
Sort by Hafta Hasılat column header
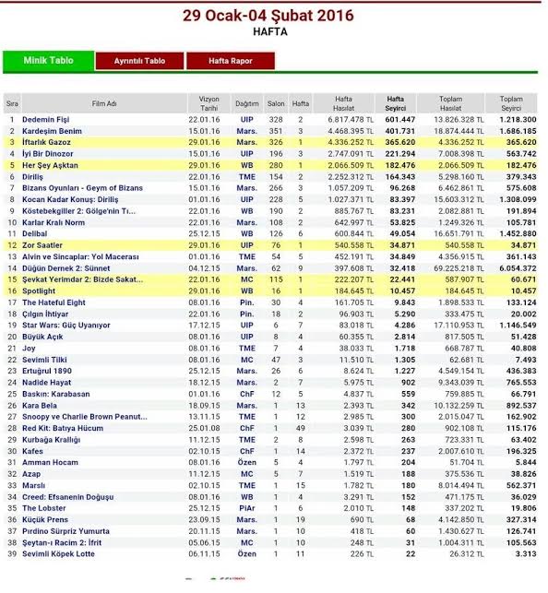(x=343, y=103)
